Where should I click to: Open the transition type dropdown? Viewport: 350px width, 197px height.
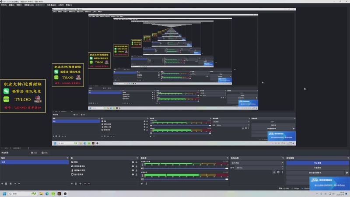(x=257, y=163)
